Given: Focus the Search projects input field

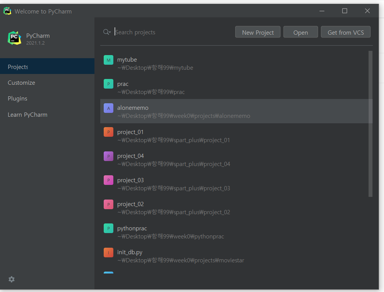Looking at the screenshot, I should 173,32.
